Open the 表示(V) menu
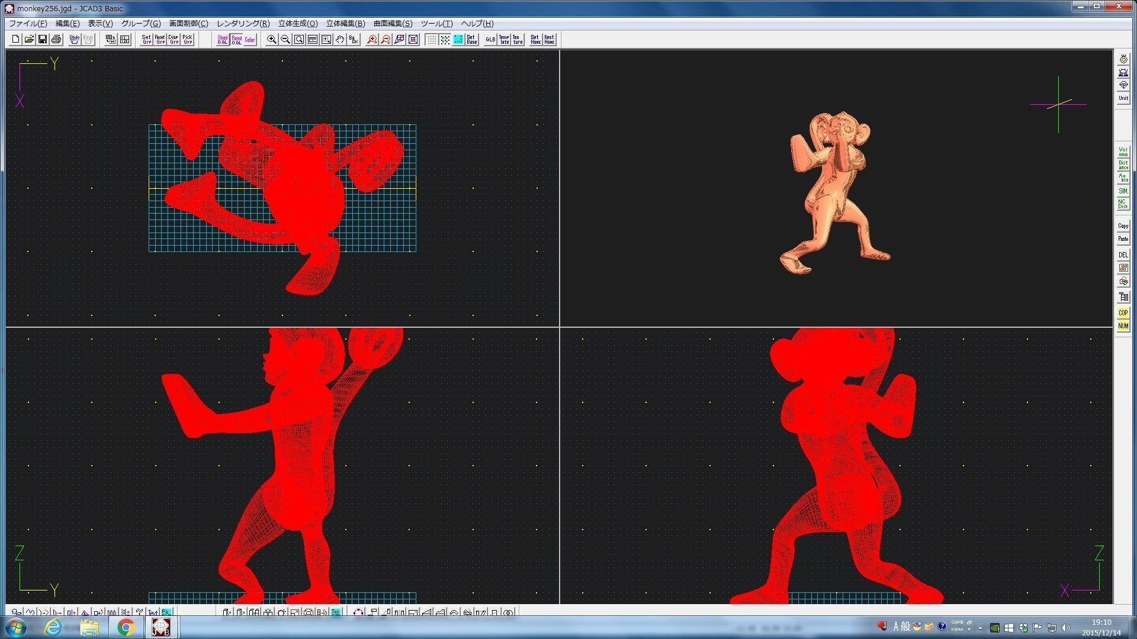The image size is (1137, 639). (100, 24)
